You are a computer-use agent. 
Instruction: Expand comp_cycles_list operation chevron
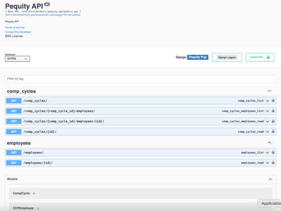pos(267,101)
